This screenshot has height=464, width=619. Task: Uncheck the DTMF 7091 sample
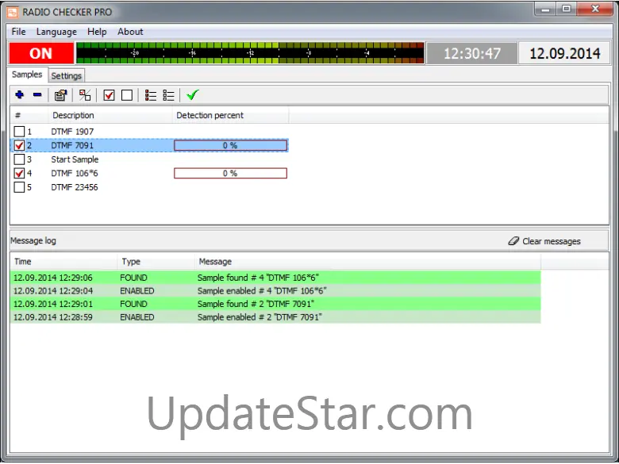coord(19,145)
